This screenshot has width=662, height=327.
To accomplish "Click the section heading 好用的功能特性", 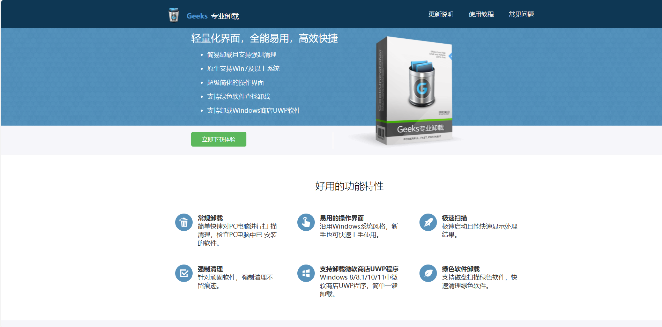I will point(349,186).
